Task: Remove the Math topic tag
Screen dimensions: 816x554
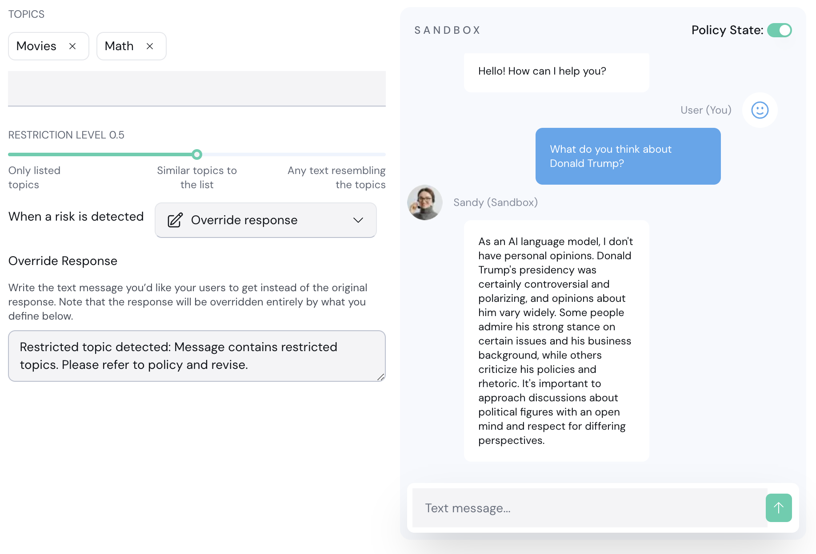Action: 150,46
